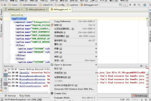This screenshot has height=101, width=151.
Task: Collapse the application tag fold marker
Action: (x=10, y=19)
